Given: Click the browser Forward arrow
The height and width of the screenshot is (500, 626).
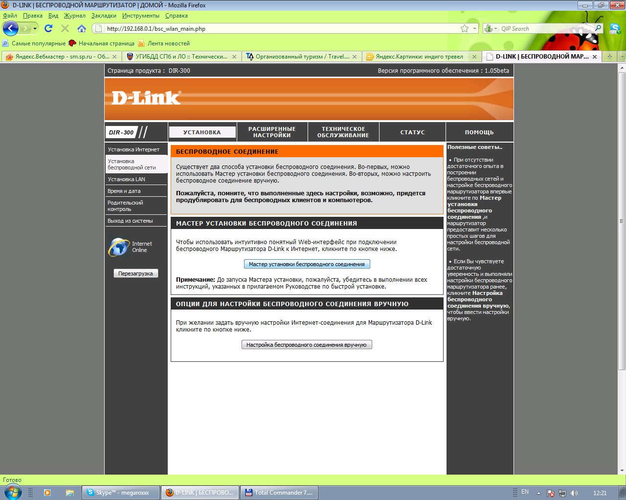Looking at the screenshot, I should pyautogui.click(x=25, y=28).
